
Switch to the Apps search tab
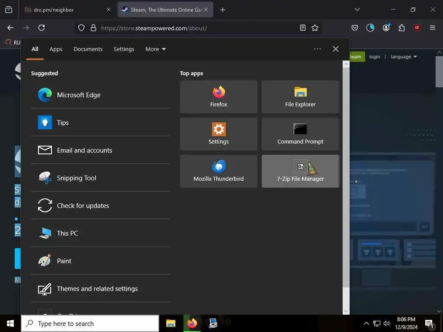pyautogui.click(x=56, y=49)
